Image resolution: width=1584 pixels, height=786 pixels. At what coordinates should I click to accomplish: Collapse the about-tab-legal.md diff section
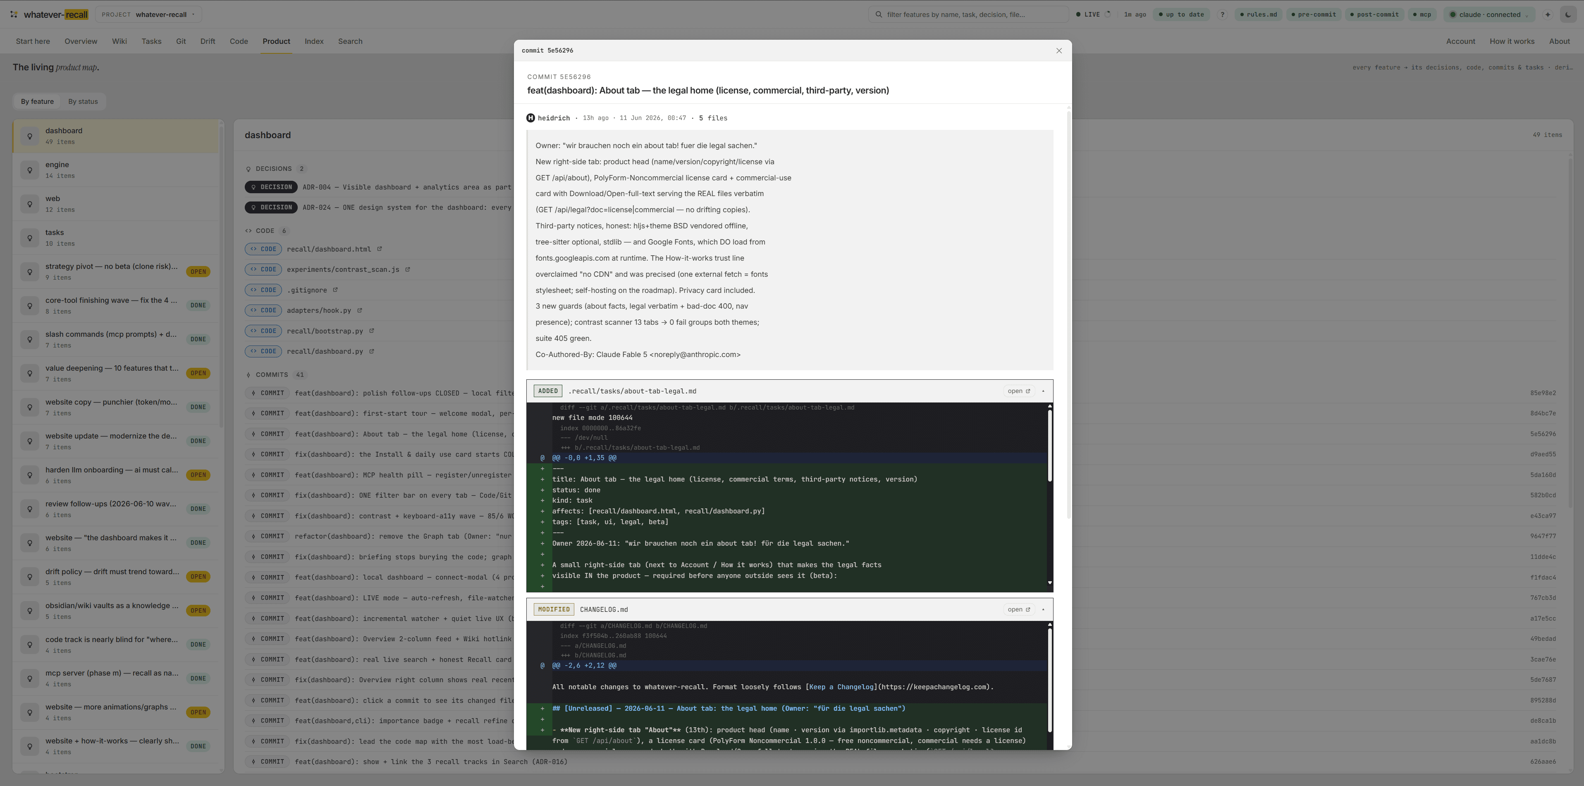(x=1043, y=391)
